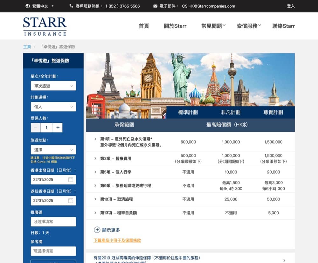
Task: Select the 尊貴計劃 column header
Action: pyautogui.click(x=273, y=112)
